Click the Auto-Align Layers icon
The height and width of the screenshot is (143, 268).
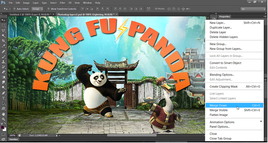pyautogui.click(x=149, y=9)
